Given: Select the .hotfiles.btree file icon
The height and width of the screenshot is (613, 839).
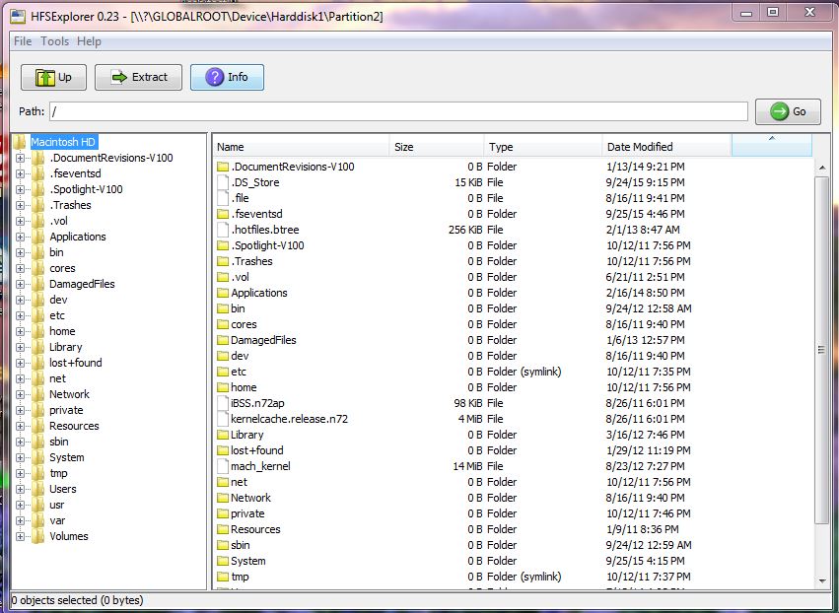Looking at the screenshot, I should click(222, 230).
